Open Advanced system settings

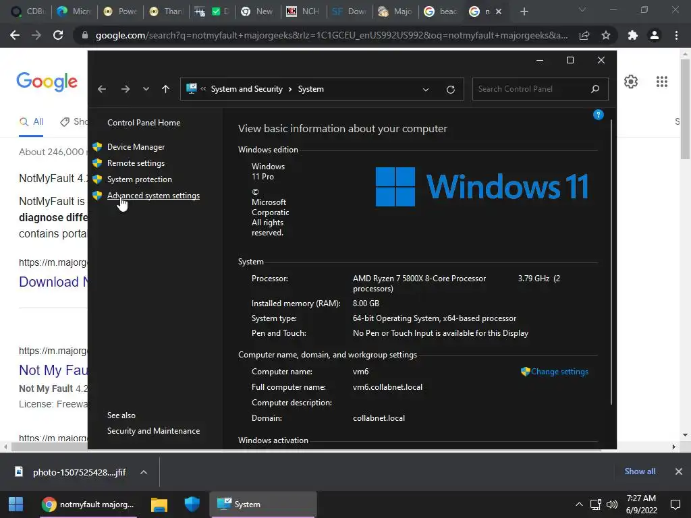pos(153,196)
